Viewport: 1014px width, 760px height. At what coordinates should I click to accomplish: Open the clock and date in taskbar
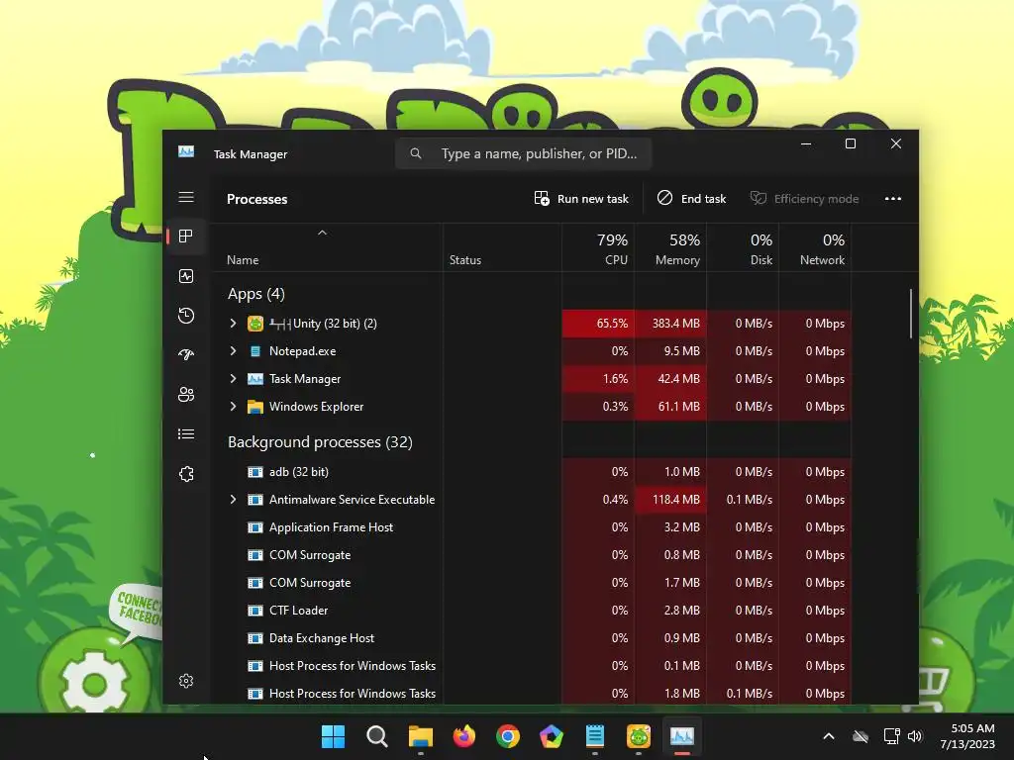pyautogui.click(x=966, y=736)
